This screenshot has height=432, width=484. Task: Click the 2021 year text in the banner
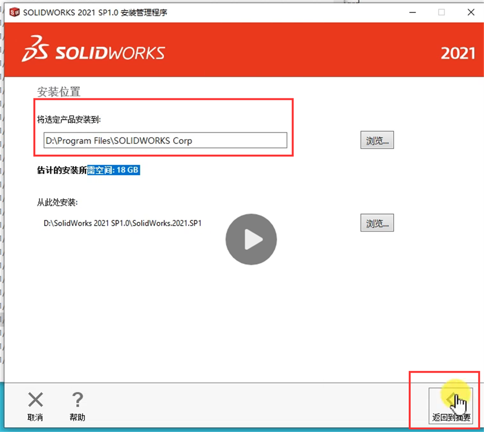point(458,53)
